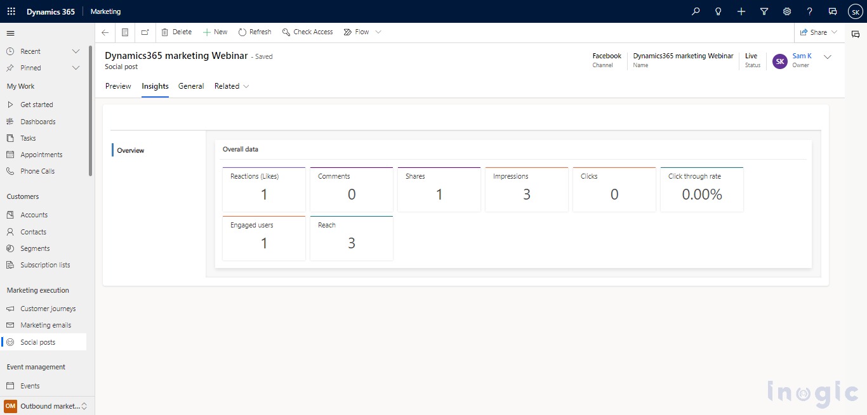This screenshot has width=867, height=415.
Task: Open Social posts in sidebar
Action: tap(43, 342)
